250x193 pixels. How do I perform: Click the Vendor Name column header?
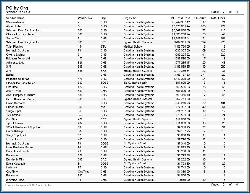[16, 18]
